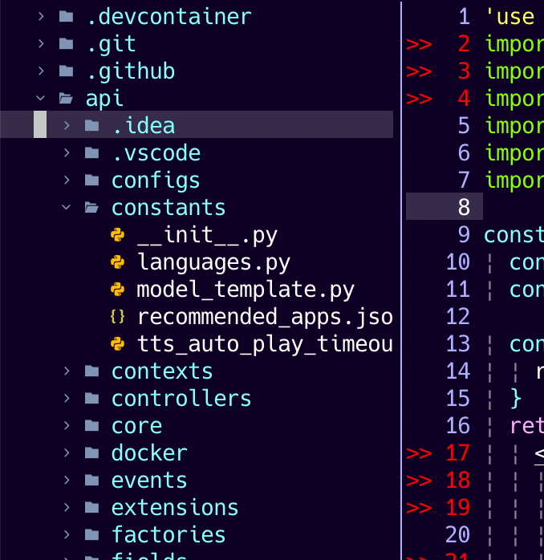Click the folder icon next to docker
The image size is (544, 560).
(x=92, y=453)
